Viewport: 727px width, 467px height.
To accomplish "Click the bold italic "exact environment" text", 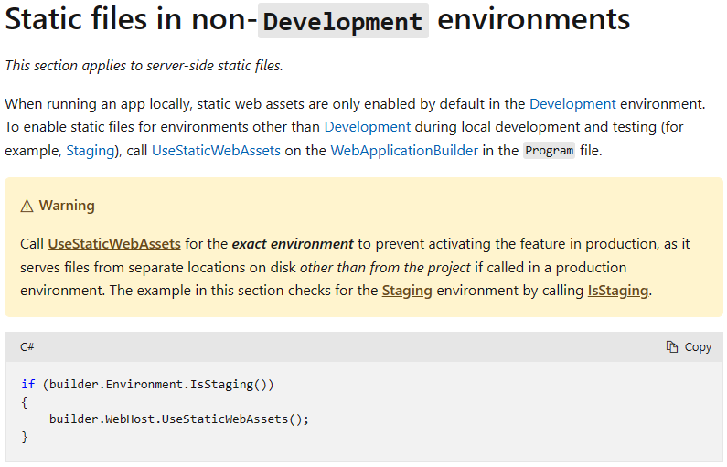I will pos(293,244).
